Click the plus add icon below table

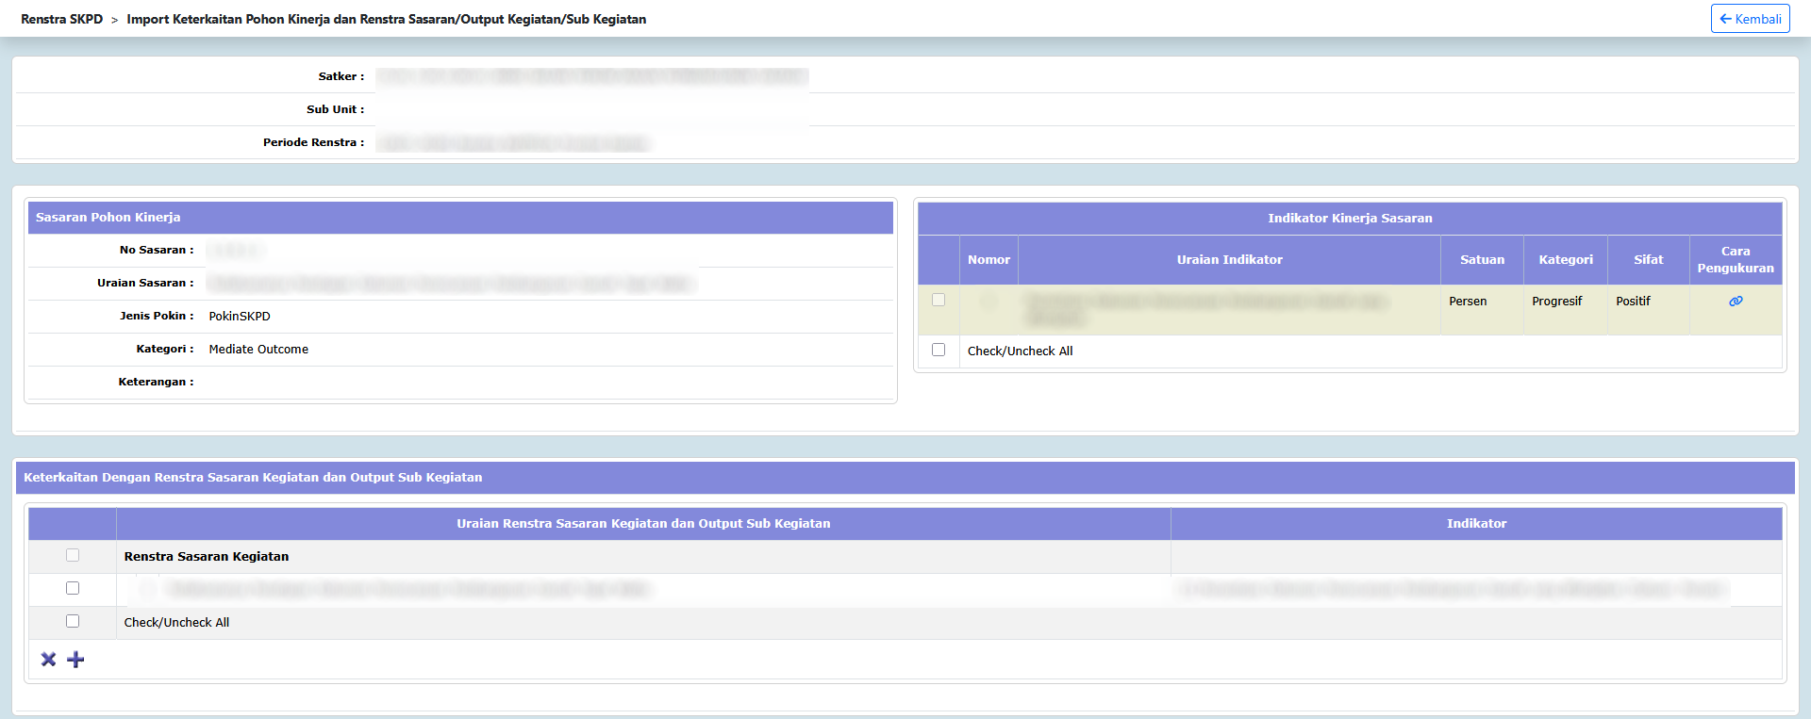tap(76, 660)
